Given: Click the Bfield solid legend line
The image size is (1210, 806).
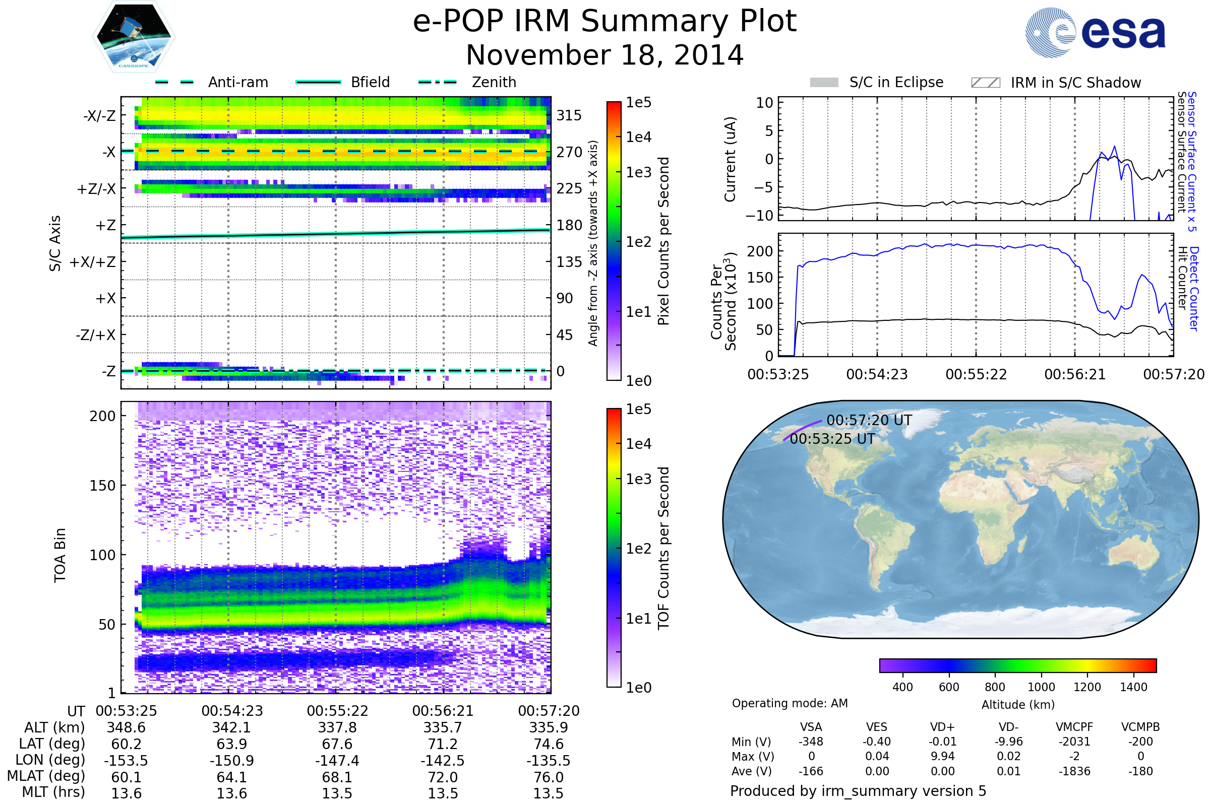Looking at the screenshot, I should point(318,82).
